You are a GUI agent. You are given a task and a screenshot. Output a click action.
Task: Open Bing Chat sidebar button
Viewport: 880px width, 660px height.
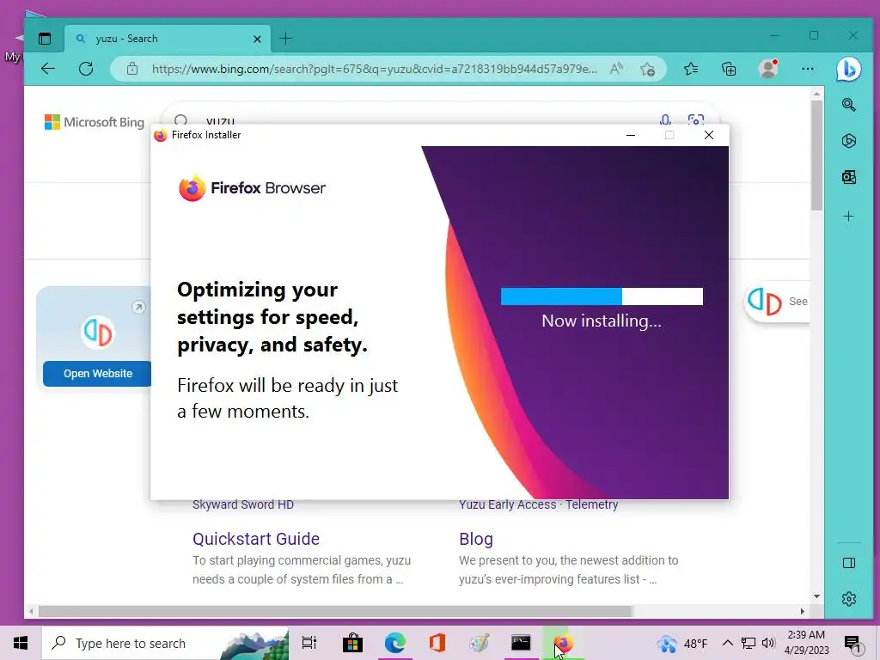[848, 69]
